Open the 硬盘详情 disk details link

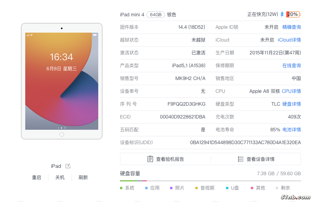pyautogui.click(x=291, y=104)
